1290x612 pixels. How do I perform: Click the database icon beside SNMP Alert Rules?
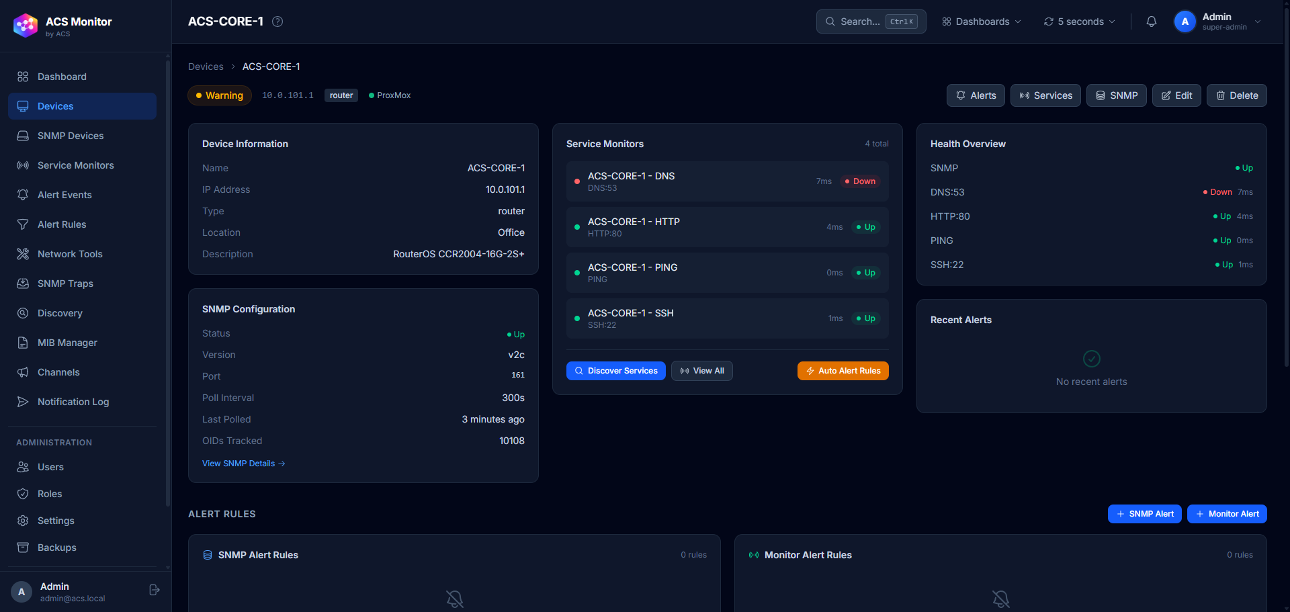[x=208, y=555]
